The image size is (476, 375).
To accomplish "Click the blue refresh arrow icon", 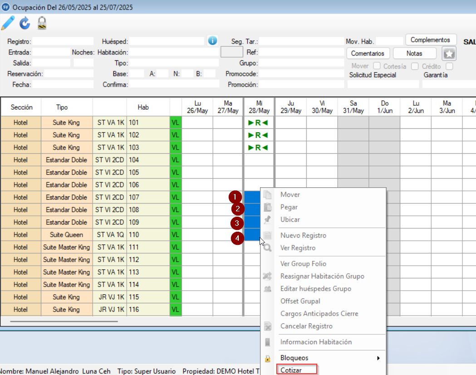I will [25, 23].
